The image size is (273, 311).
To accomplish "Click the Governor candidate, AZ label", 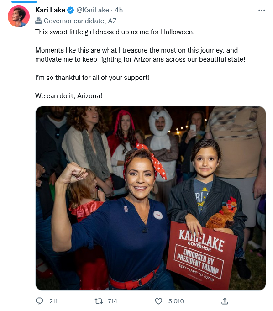I will point(80,21).
